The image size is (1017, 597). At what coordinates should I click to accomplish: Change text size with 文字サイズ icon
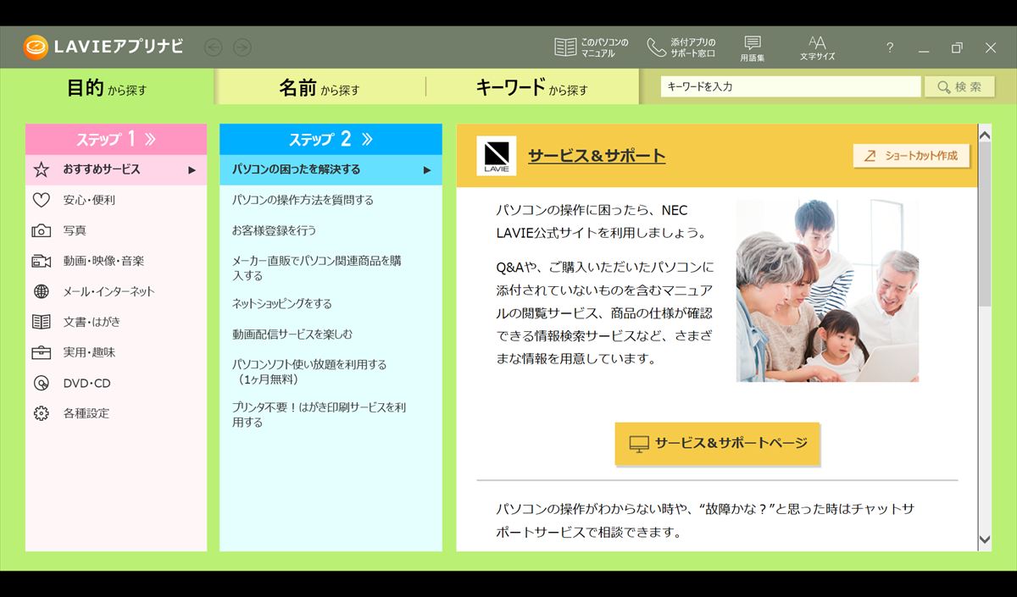(x=817, y=42)
